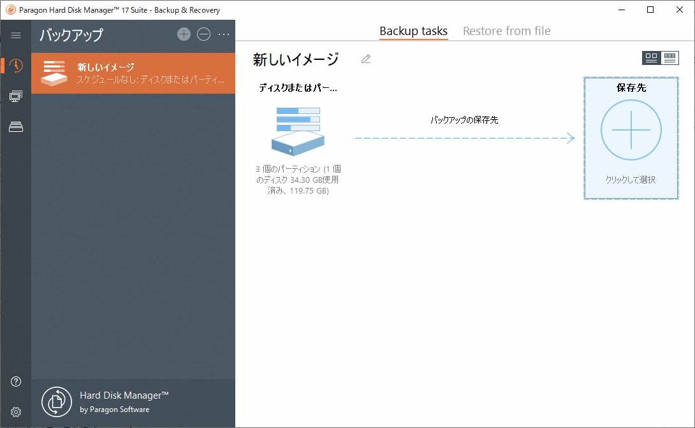Image resolution: width=695 pixels, height=428 pixels.
Task: Choose backup destination via クリックして選択
Action: tap(631, 180)
